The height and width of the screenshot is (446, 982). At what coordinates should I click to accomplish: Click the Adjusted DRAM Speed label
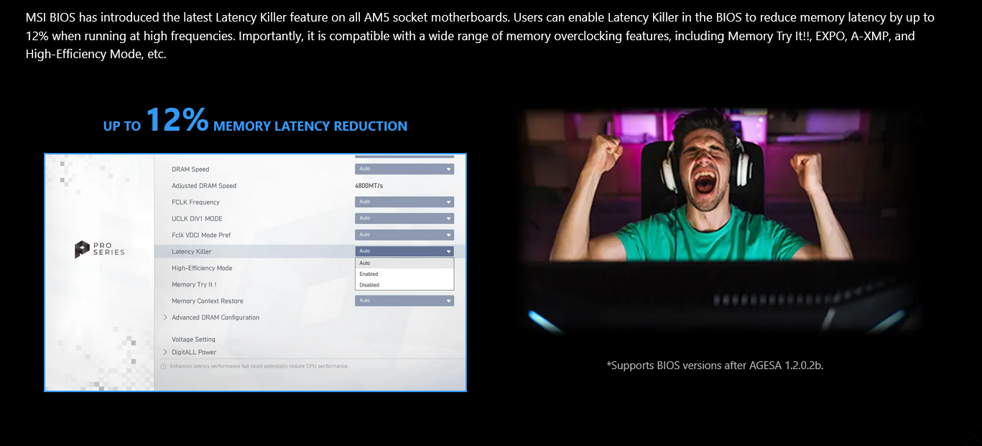point(204,185)
